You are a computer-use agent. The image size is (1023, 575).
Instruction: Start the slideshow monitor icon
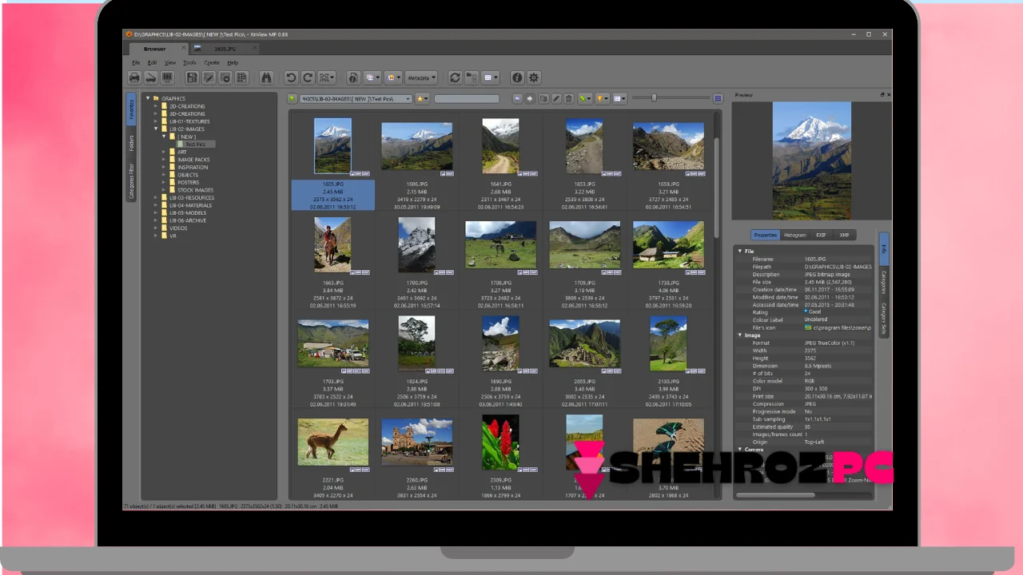point(167,77)
